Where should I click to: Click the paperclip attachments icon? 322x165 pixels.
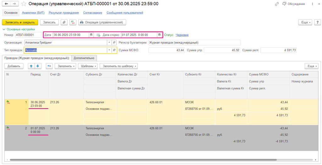[64, 22]
